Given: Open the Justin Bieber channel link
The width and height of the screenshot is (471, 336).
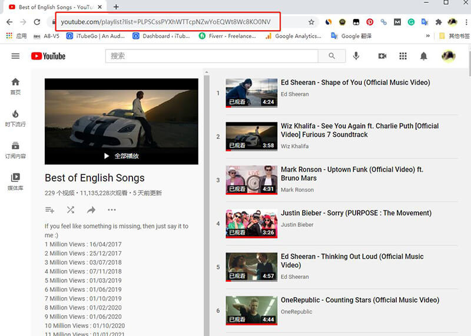Looking at the screenshot, I should pos(297,225).
